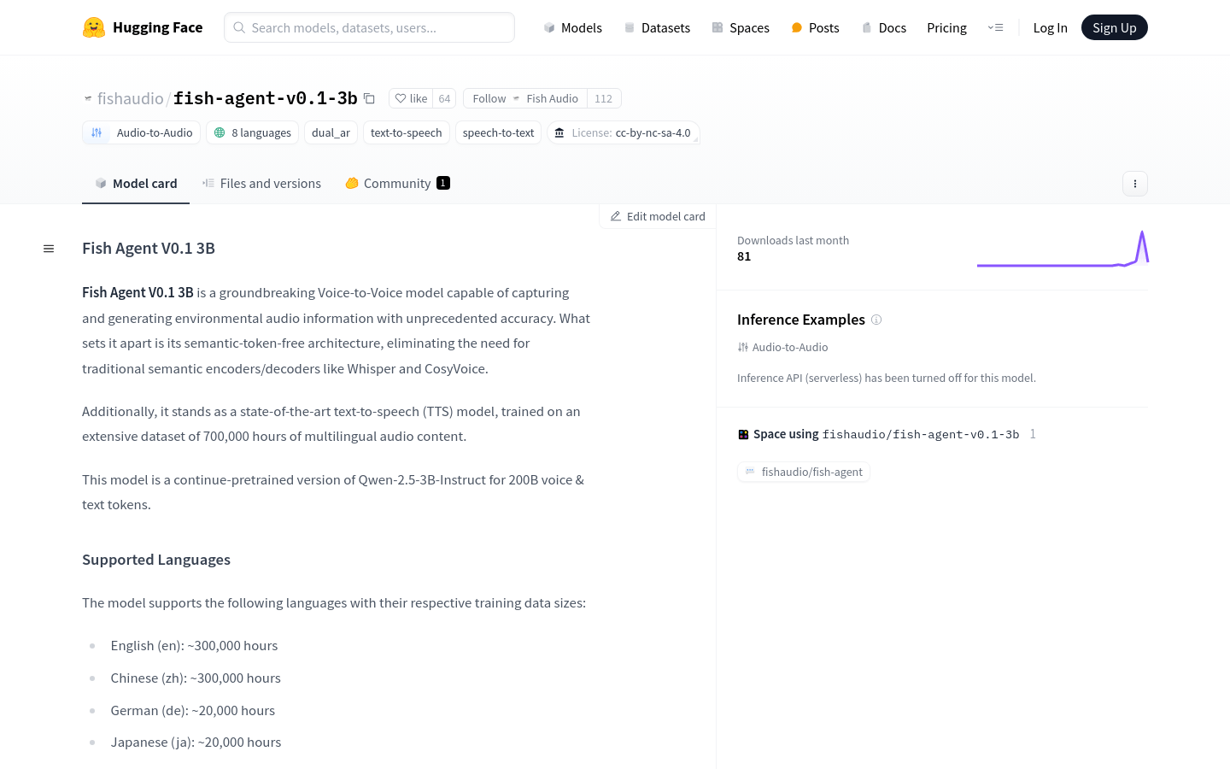The height and width of the screenshot is (769, 1230).
Task: Click the downloads last month chart
Action: pos(1063,249)
